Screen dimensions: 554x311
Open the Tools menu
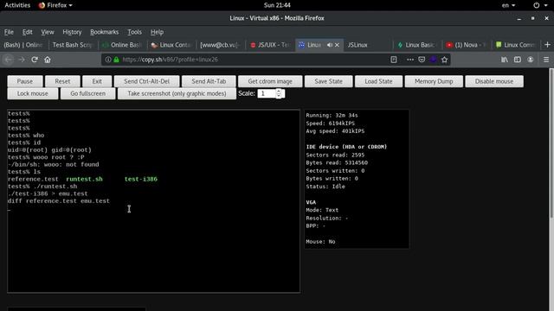134,32
